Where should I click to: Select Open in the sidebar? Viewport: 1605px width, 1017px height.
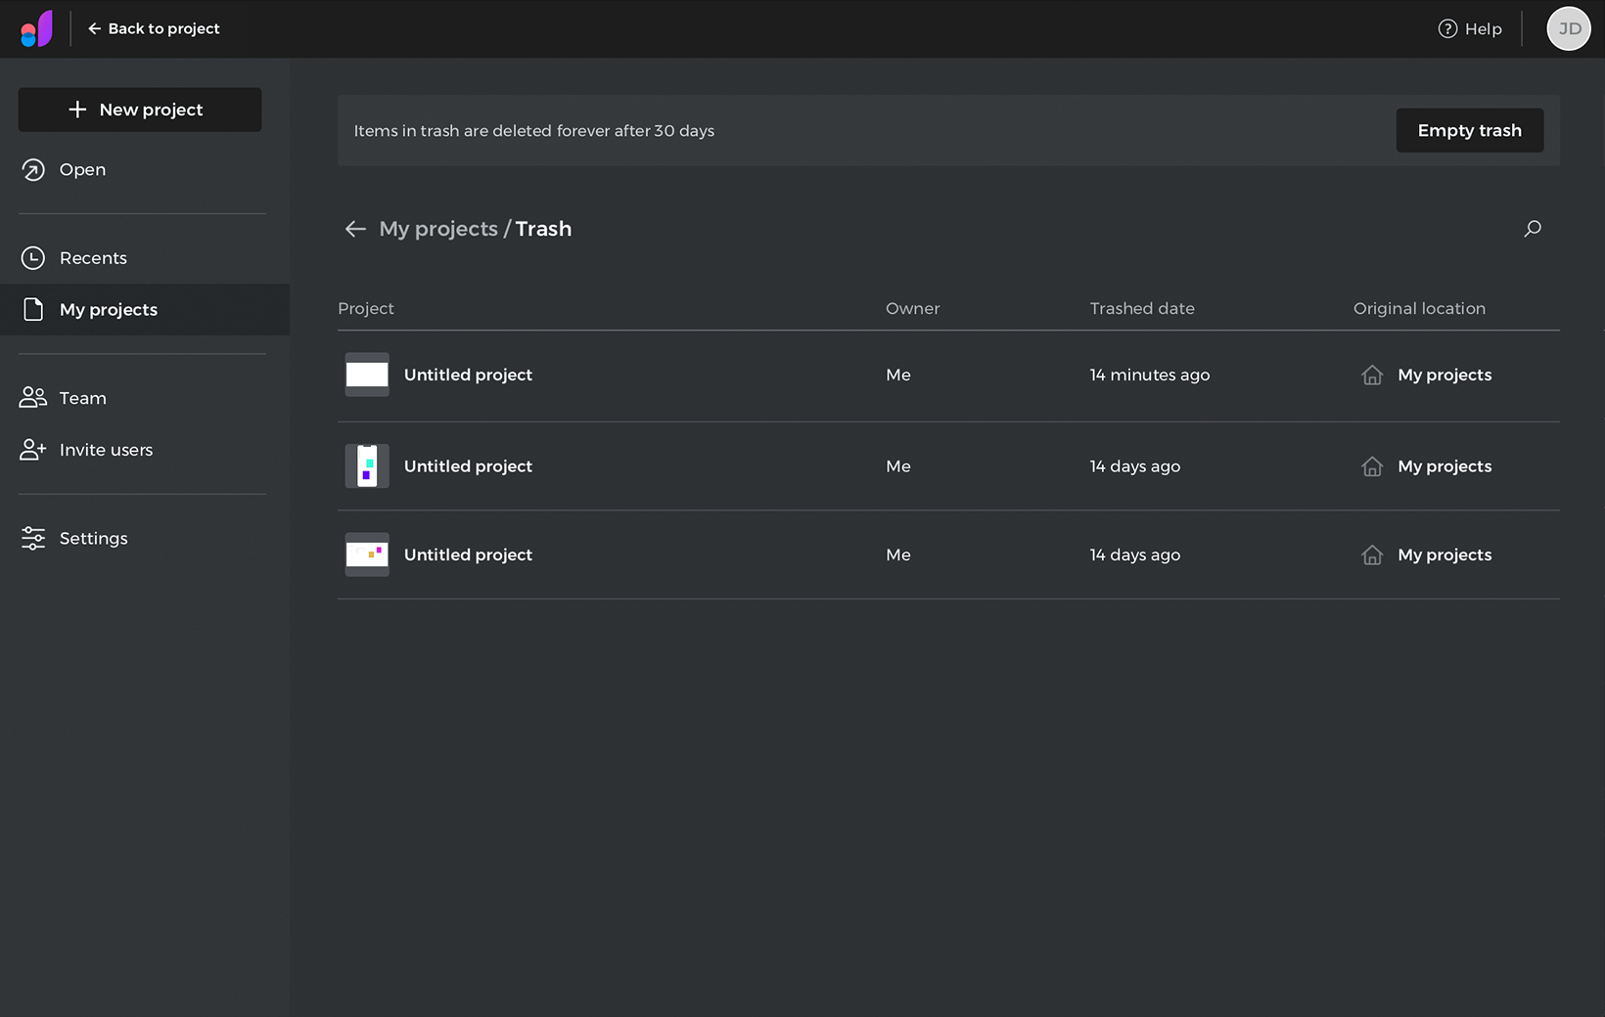pyautogui.click(x=82, y=169)
